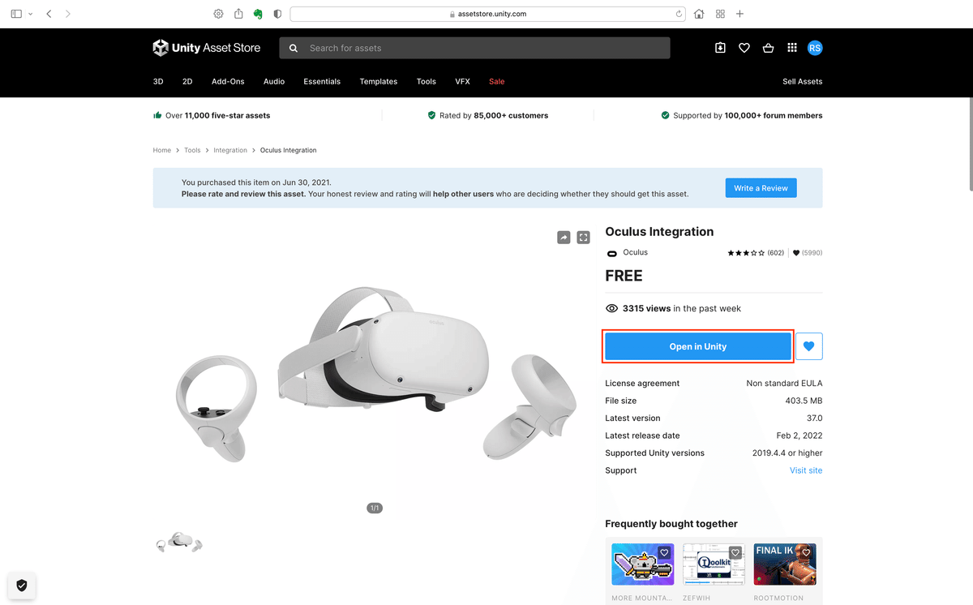Click the 2019.4.4 or higher version text
The image size is (973, 605).
point(787,453)
